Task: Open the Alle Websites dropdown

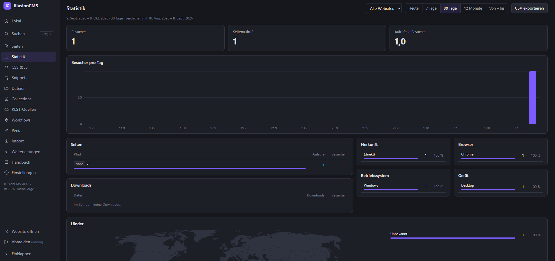Action: pos(384,8)
